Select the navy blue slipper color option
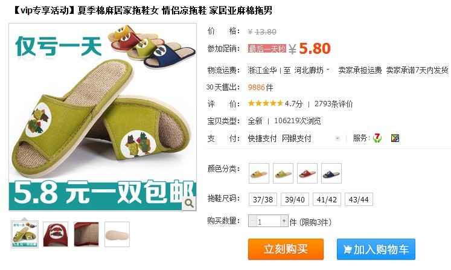 coord(331,173)
